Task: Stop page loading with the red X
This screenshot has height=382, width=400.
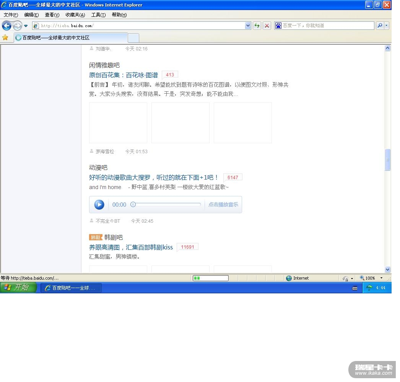Action: (267, 26)
